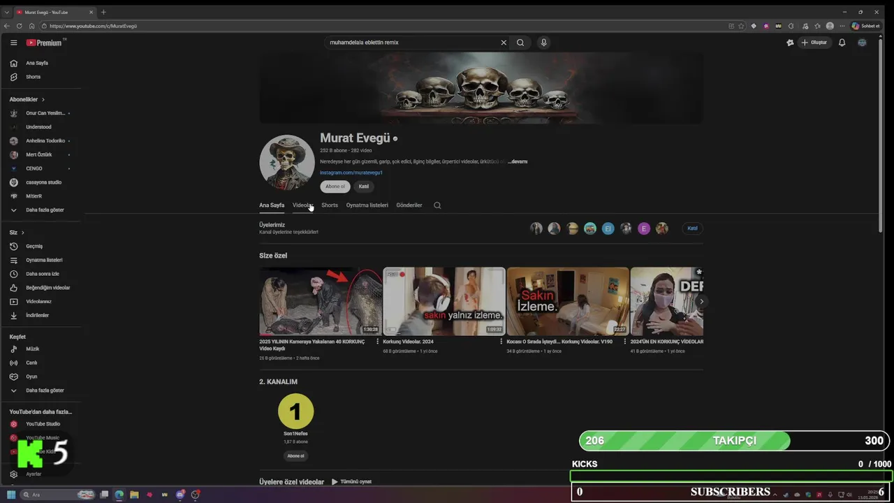Image resolution: width=894 pixels, height=503 pixels.
Task: Open Daha sonra izle list
Action: (x=42, y=274)
